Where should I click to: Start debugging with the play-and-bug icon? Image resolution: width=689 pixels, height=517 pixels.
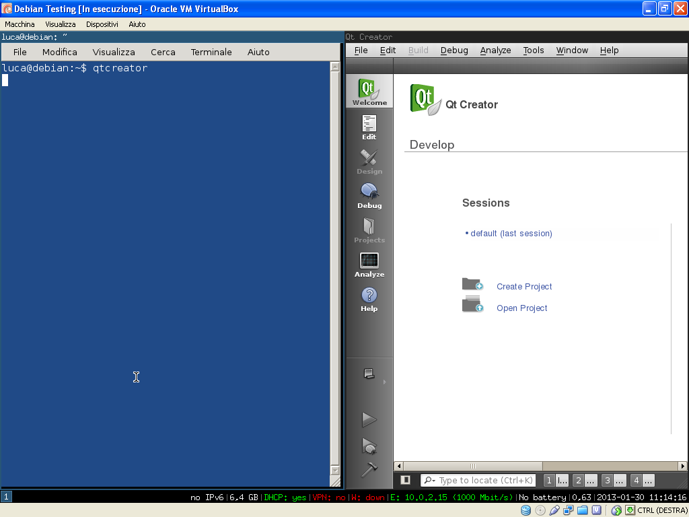coord(369,446)
